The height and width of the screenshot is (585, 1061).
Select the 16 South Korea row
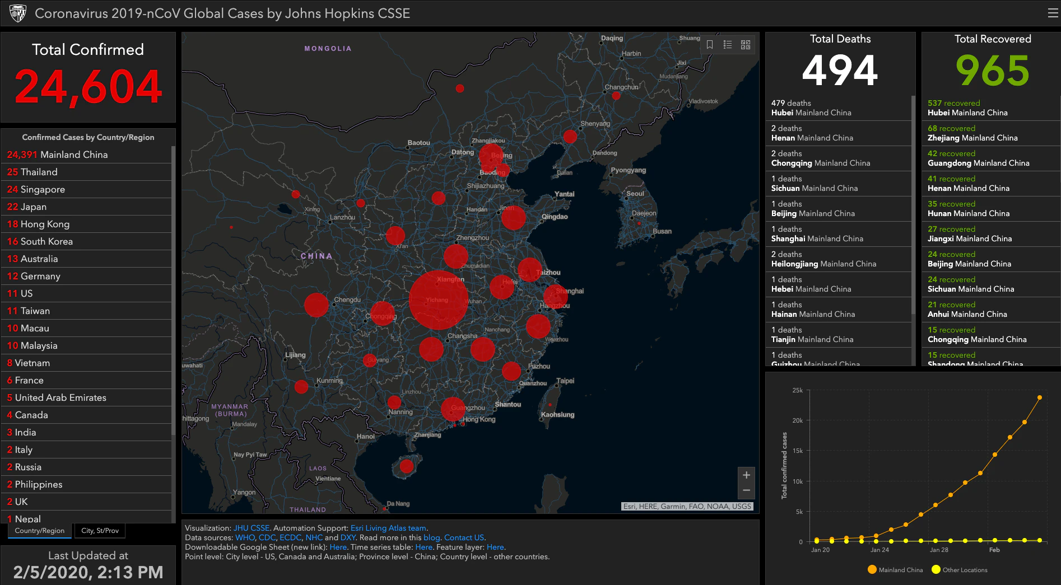[x=87, y=241]
